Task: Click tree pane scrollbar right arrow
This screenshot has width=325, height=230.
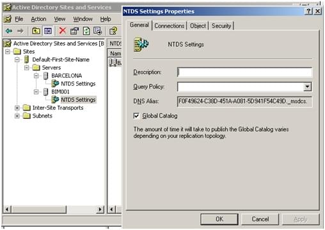Action: click(100, 210)
